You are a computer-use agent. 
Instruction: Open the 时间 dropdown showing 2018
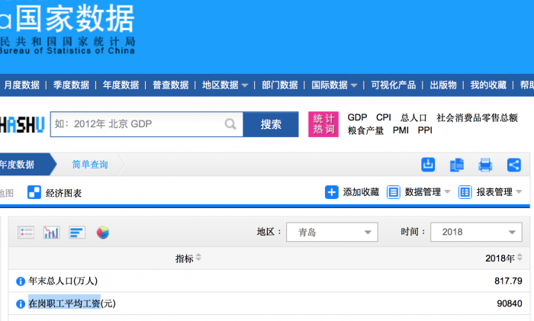[476, 232]
